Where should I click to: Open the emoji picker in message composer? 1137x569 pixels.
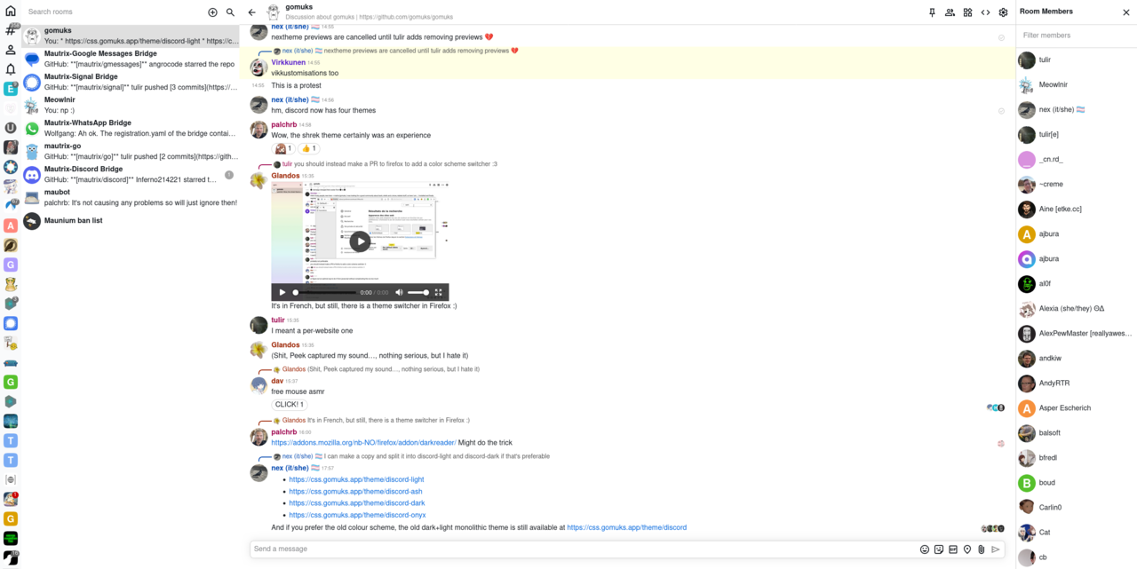tap(925, 549)
